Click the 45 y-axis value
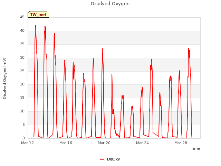The width and height of the screenshot is (221, 166). [22, 17]
